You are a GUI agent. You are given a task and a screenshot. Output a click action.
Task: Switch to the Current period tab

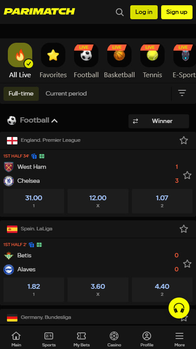coord(66,93)
